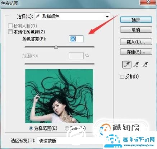Click the green preview image of the woman
The width and height of the screenshot is (157, 149).
pyautogui.click(x=59, y=96)
